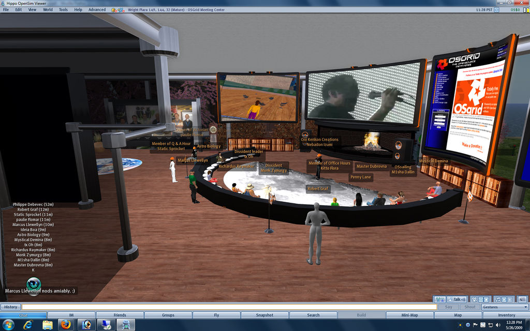The image size is (530, 331).
Task: Open the volume control panel icon
Action: [522, 299]
